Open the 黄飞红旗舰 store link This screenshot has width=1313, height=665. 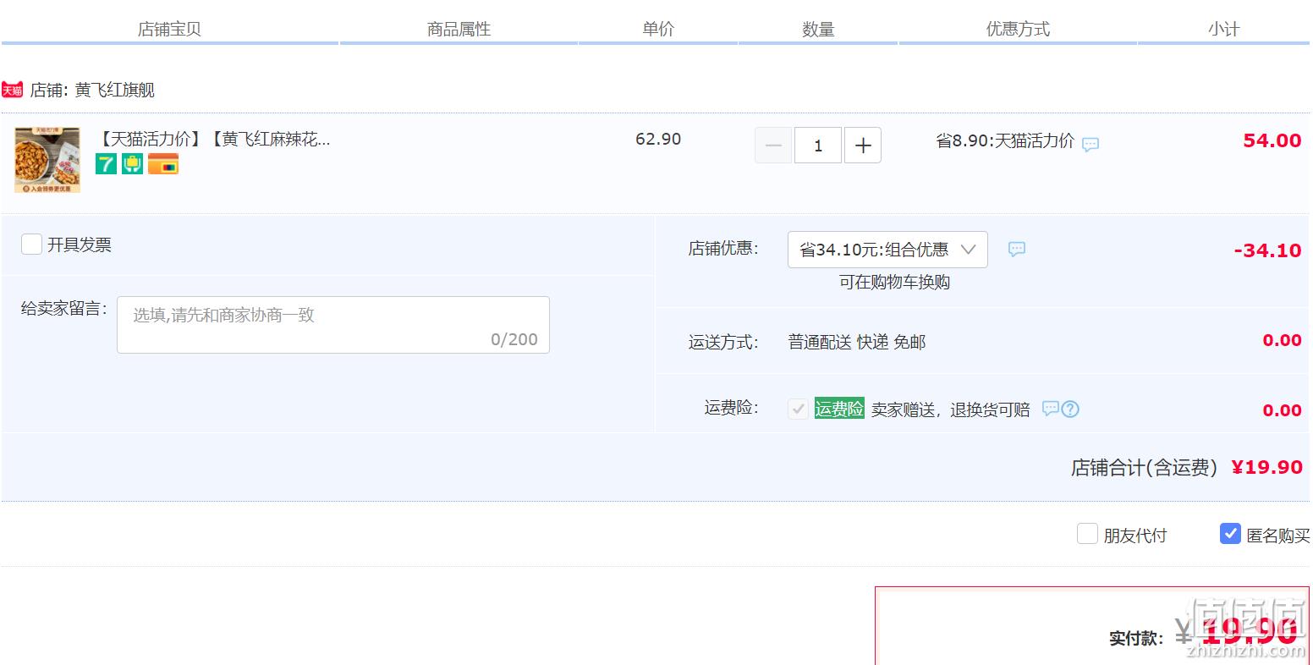tap(114, 90)
